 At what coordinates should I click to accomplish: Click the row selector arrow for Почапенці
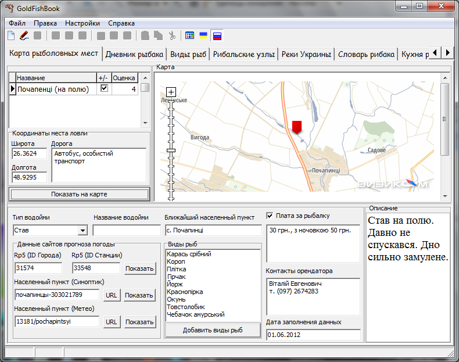[x=12, y=89]
